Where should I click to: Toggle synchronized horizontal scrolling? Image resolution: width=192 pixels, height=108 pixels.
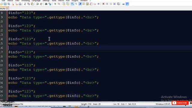point(67,4)
